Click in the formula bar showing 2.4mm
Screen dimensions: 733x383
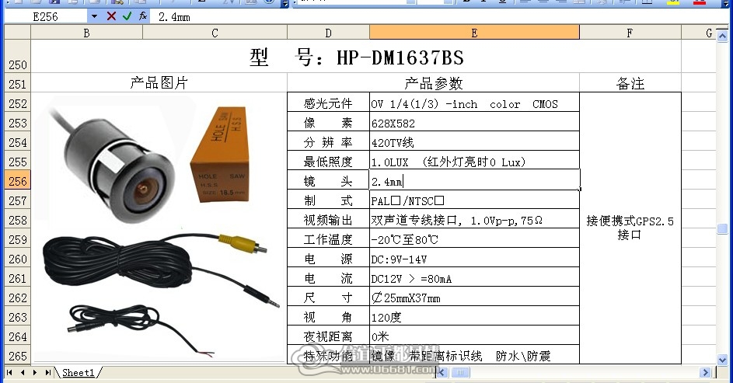[x=439, y=17]
